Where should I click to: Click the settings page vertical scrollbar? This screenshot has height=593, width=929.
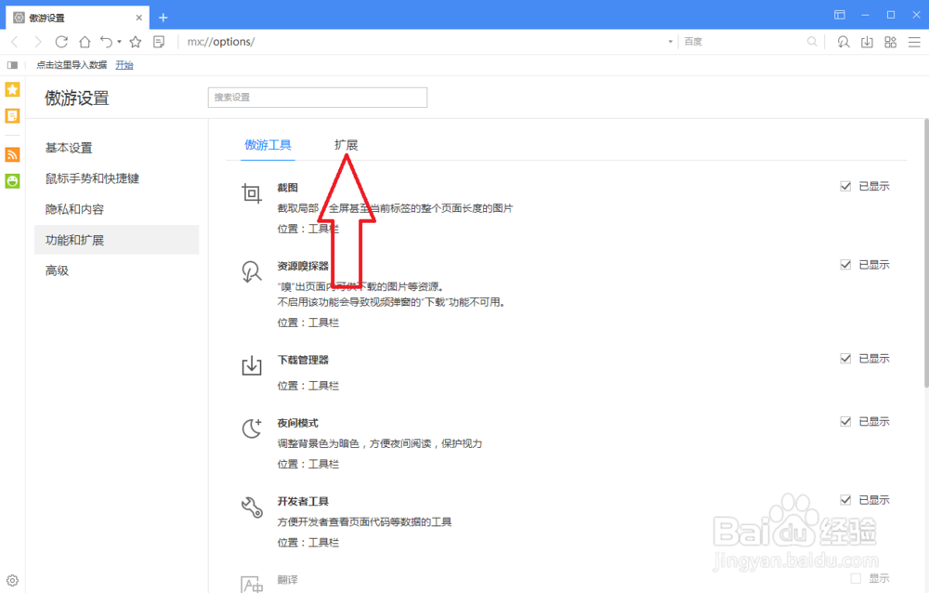click(x=926, y=254)
